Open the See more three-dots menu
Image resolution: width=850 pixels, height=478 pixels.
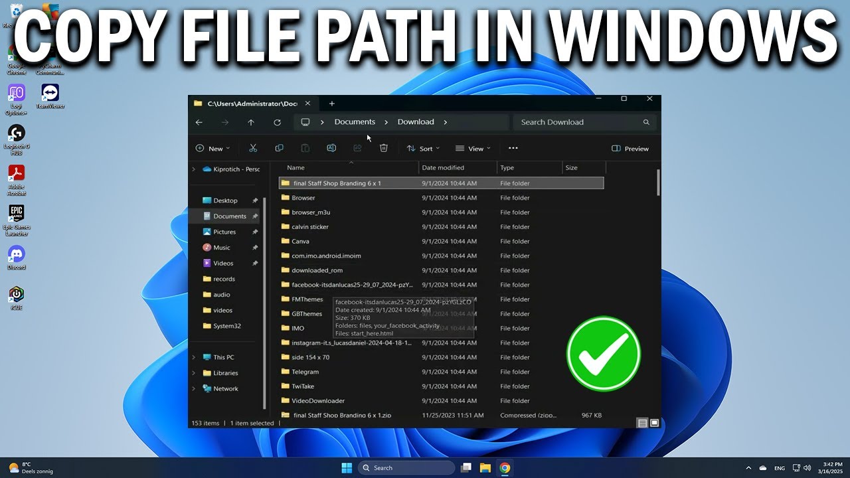[x=513, y=148]
